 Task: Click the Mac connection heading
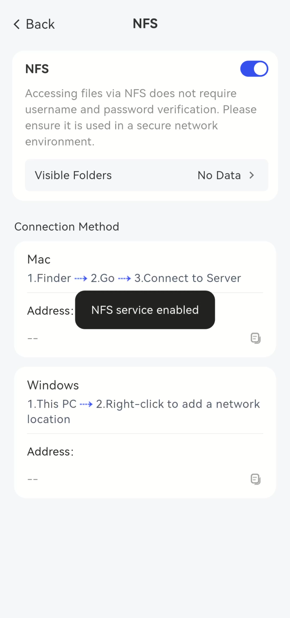pyautogui.click(x=39, y=259)
